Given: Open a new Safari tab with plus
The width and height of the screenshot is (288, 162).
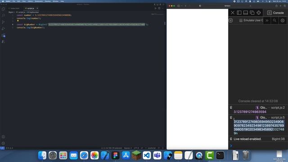Looking at the screenshot, I should (x=280, y=6).
